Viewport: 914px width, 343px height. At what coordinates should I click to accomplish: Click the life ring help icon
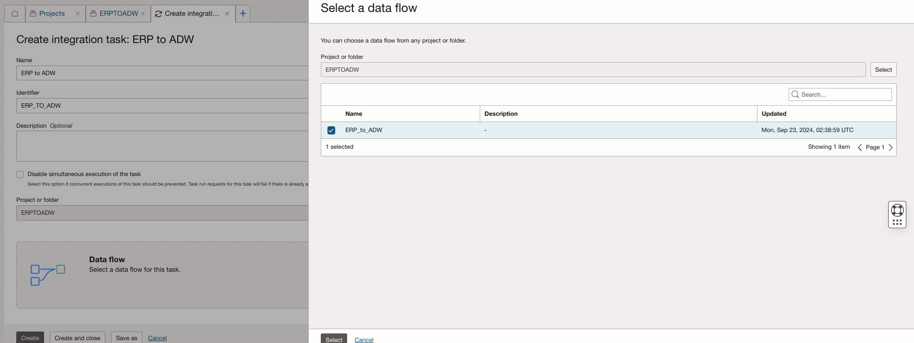pos(897,210)
